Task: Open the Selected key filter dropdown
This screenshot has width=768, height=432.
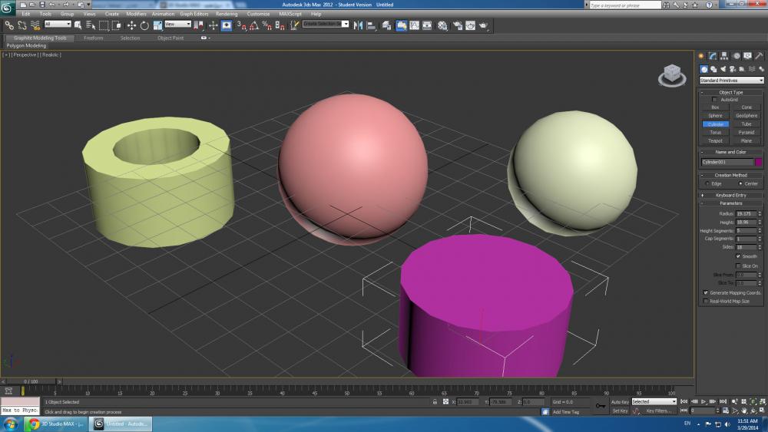Action: pyautogui.click(x=654, y=401)
